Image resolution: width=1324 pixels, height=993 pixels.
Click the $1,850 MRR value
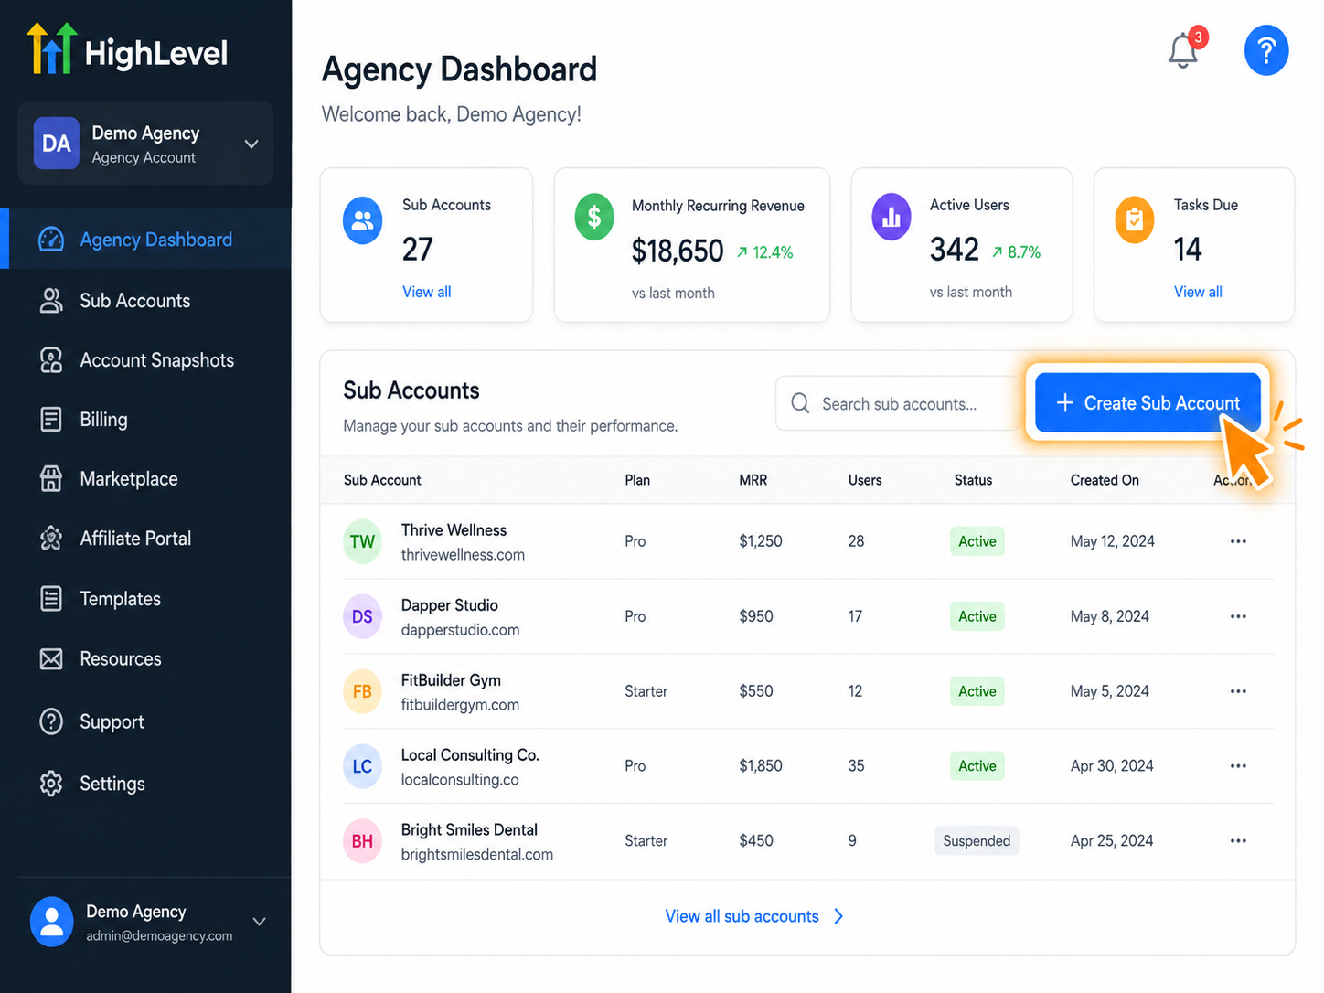point(761,766)
